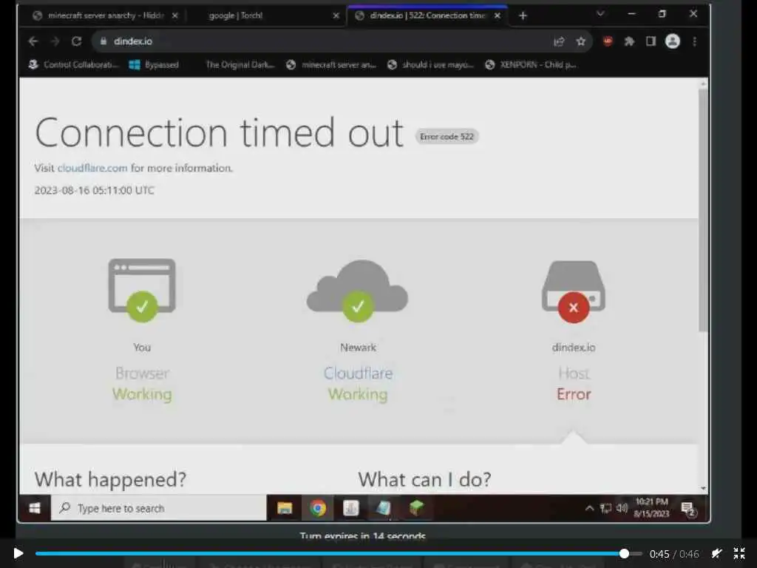Open Chrome three-dot menu
The image size is (757, 568).
tap(695, 41)
